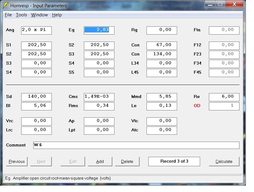Click the Previous record button
Screen dimensions: 254x192
[x=17, y=161]
